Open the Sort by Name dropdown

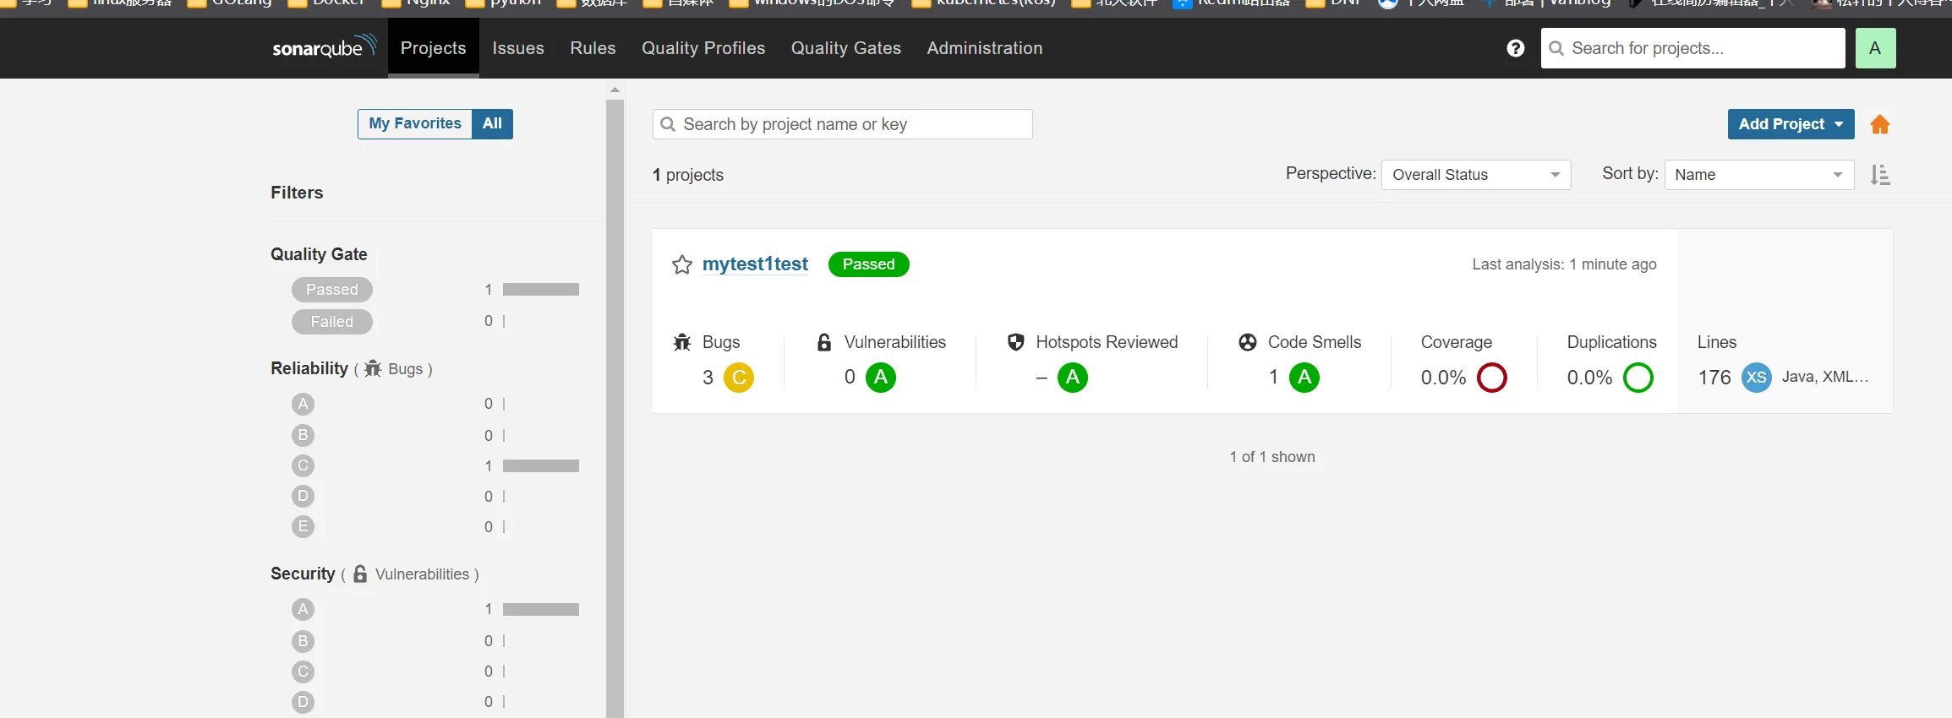pyautogui.click(x=1758, y=175)
